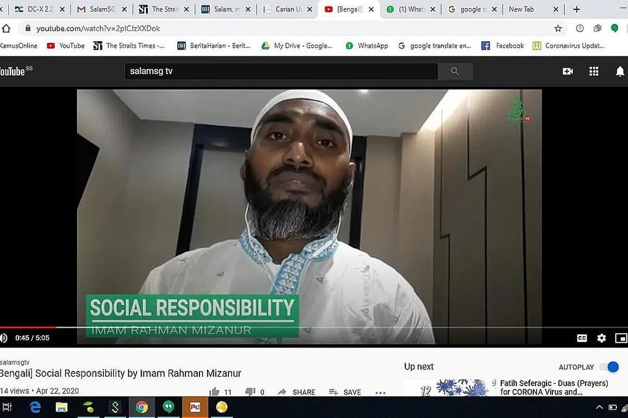Click the video progress bar
Screen dimensions: 628x418
[275, 328]
